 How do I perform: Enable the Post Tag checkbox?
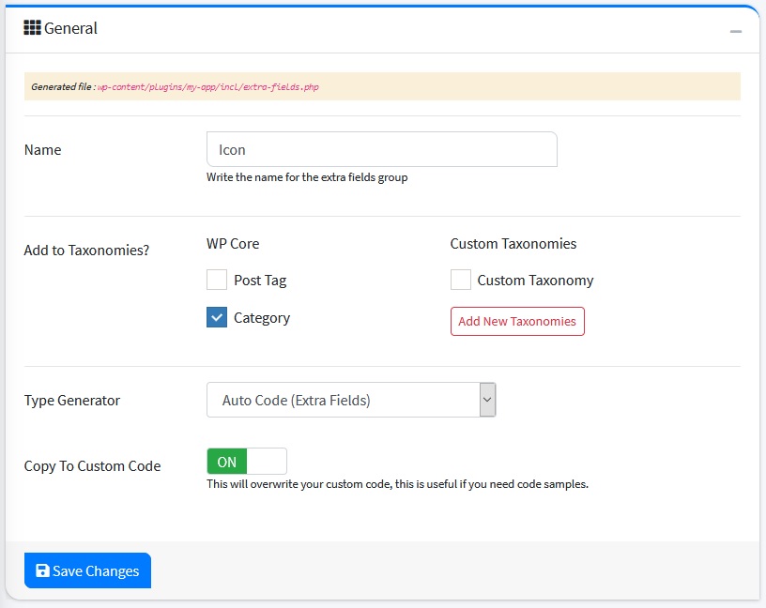[x=217, y=280]
